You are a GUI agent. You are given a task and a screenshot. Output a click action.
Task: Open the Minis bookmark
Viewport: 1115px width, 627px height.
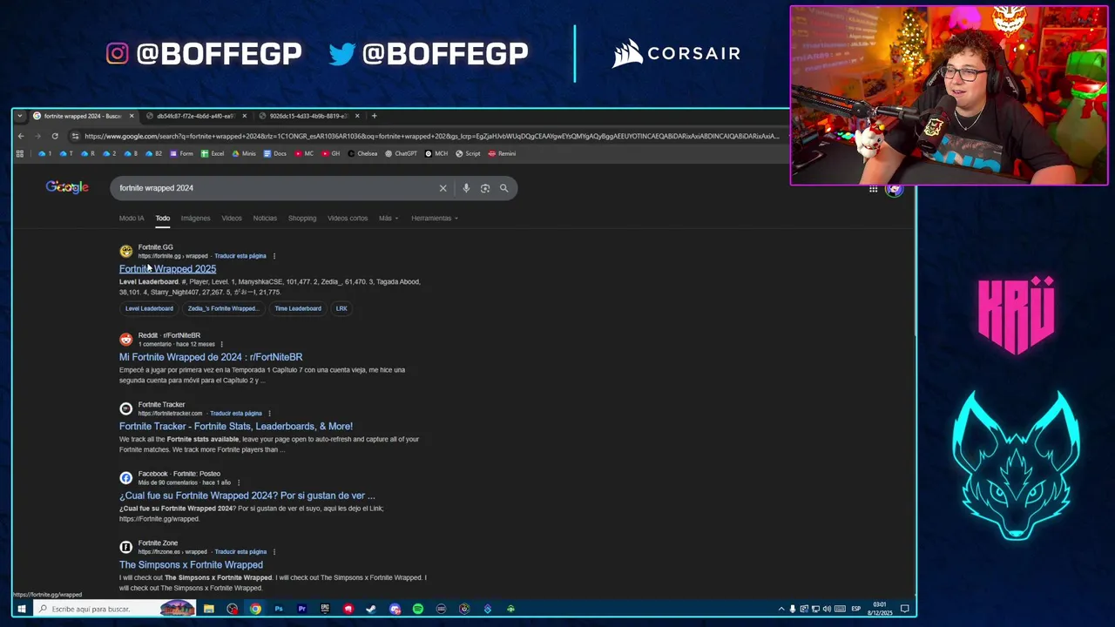244,153
